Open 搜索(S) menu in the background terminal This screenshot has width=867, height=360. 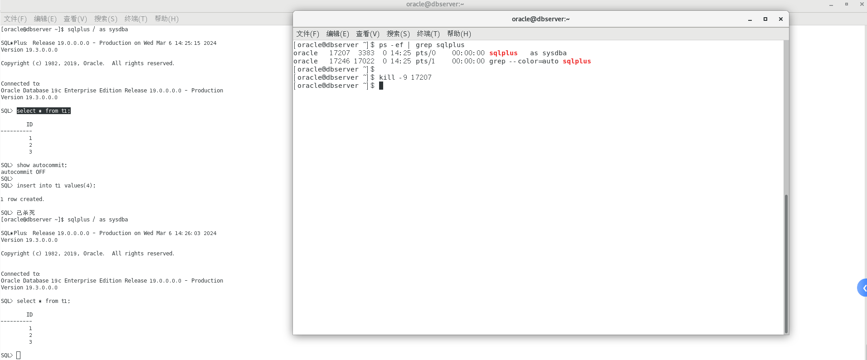point(106,19)
